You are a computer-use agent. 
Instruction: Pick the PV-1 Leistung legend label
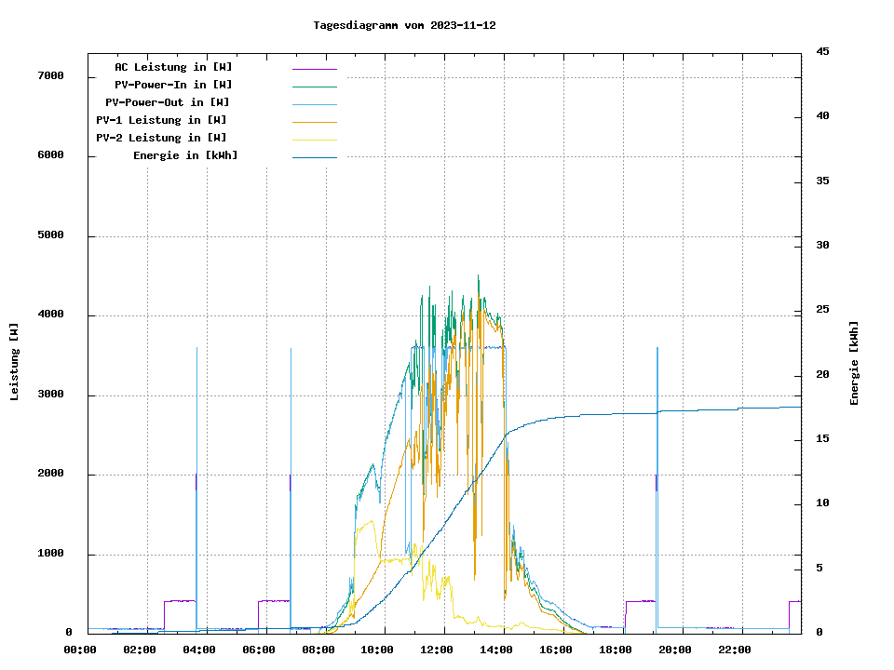(x=161, y=120)
